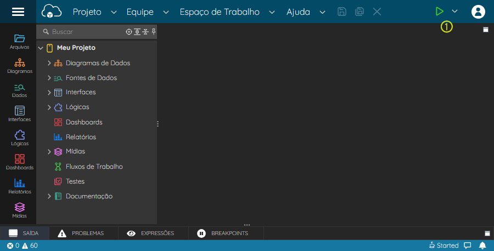
Task: Expand the Espaço de Trabalho chevron
Action: click(272, 12)
